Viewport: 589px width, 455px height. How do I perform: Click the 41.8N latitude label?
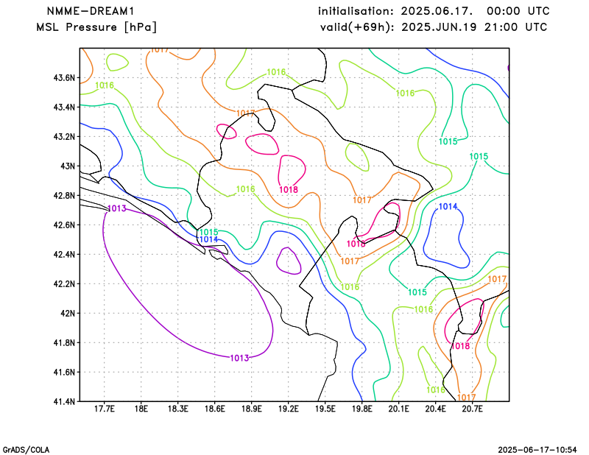coord(64,342)
